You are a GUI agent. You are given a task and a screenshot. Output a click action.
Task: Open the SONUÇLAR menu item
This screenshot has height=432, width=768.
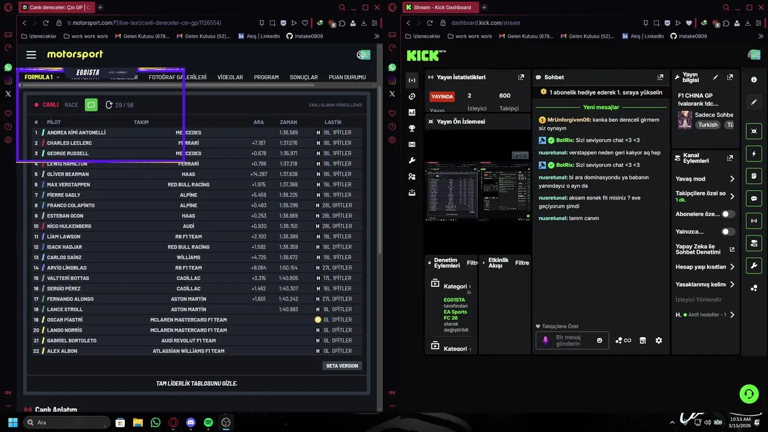(x=304, y=77)
